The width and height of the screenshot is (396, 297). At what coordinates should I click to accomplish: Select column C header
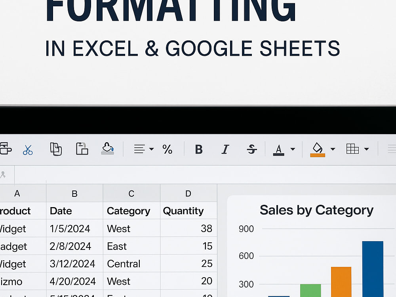(x=131, y=194)
